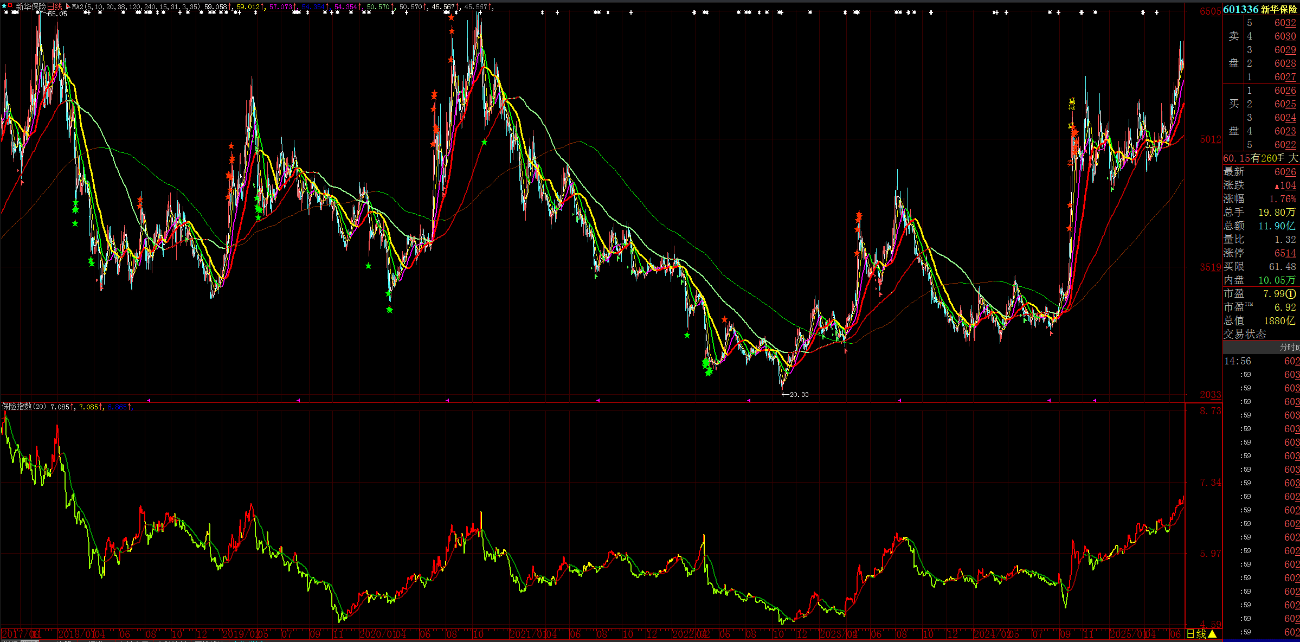Click buy level 4 price 6023
Image resolution: width=1300 pixels, height=642 pixels.
click(1285, 131)
